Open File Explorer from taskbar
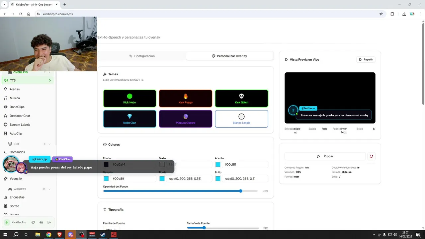Screen dimensions: 425x239 click(38, 235)
